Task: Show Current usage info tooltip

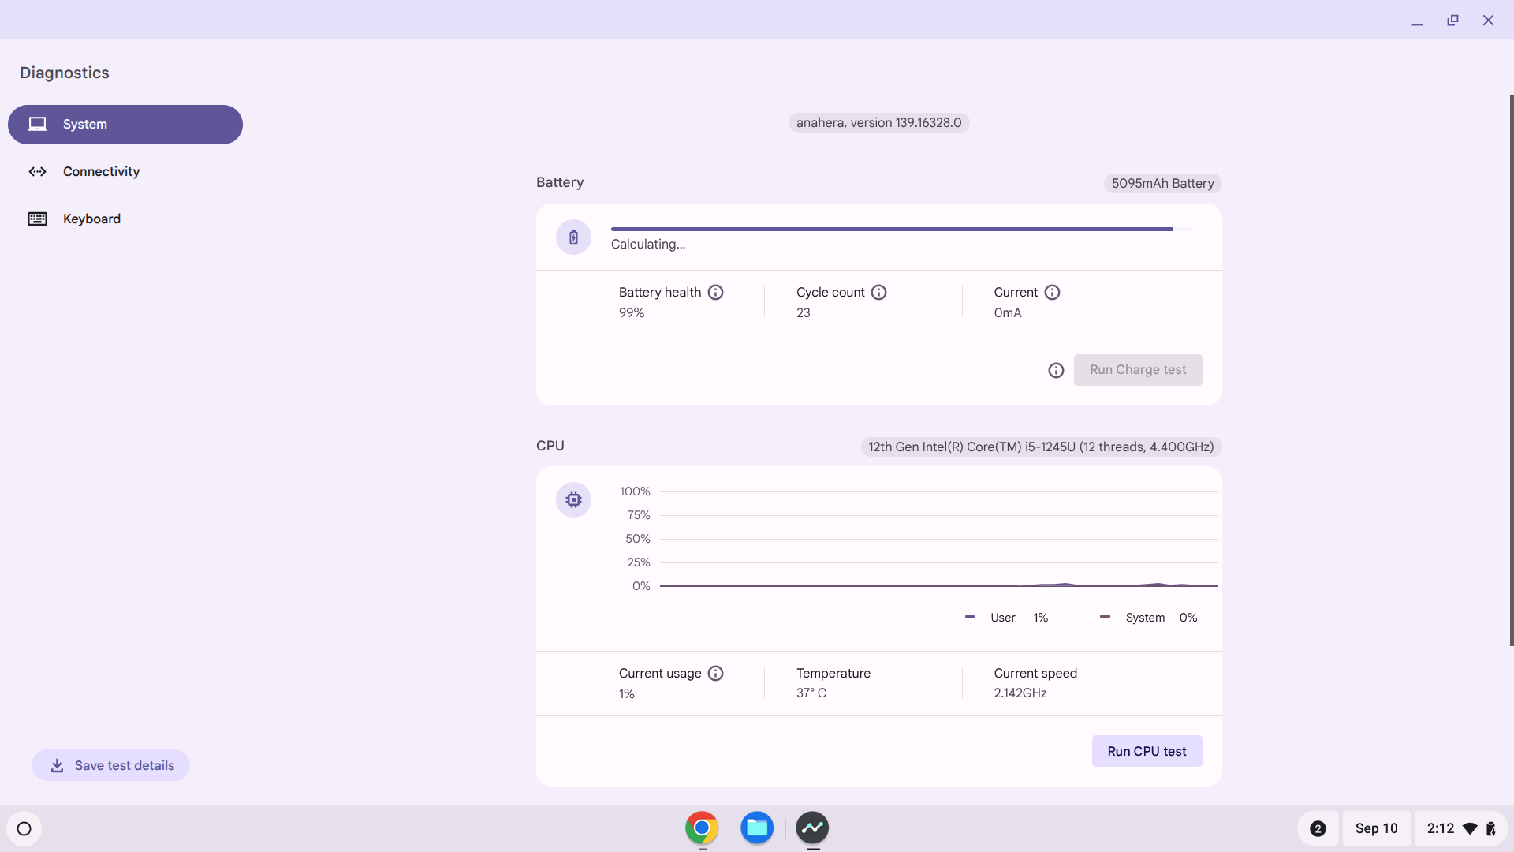Action: 715,674
